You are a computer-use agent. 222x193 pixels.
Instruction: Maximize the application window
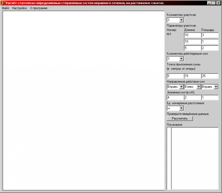pos(213,3)
